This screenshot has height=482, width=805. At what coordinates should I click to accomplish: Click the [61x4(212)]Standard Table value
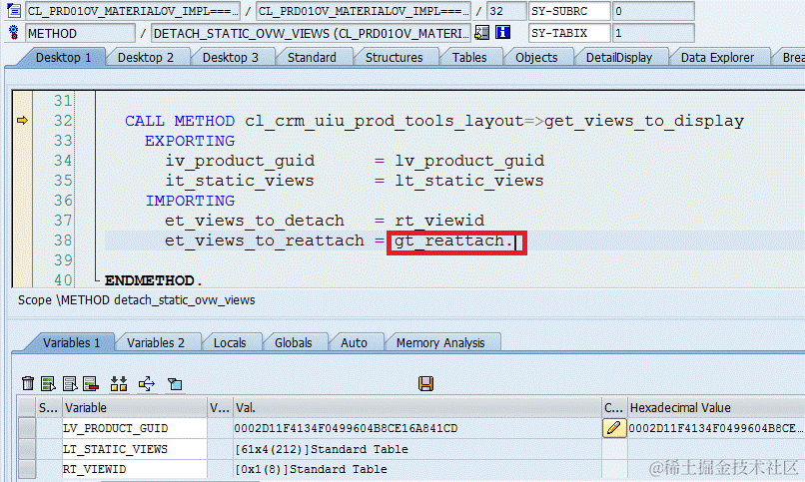pyautogui.click(x=322, y=449)
